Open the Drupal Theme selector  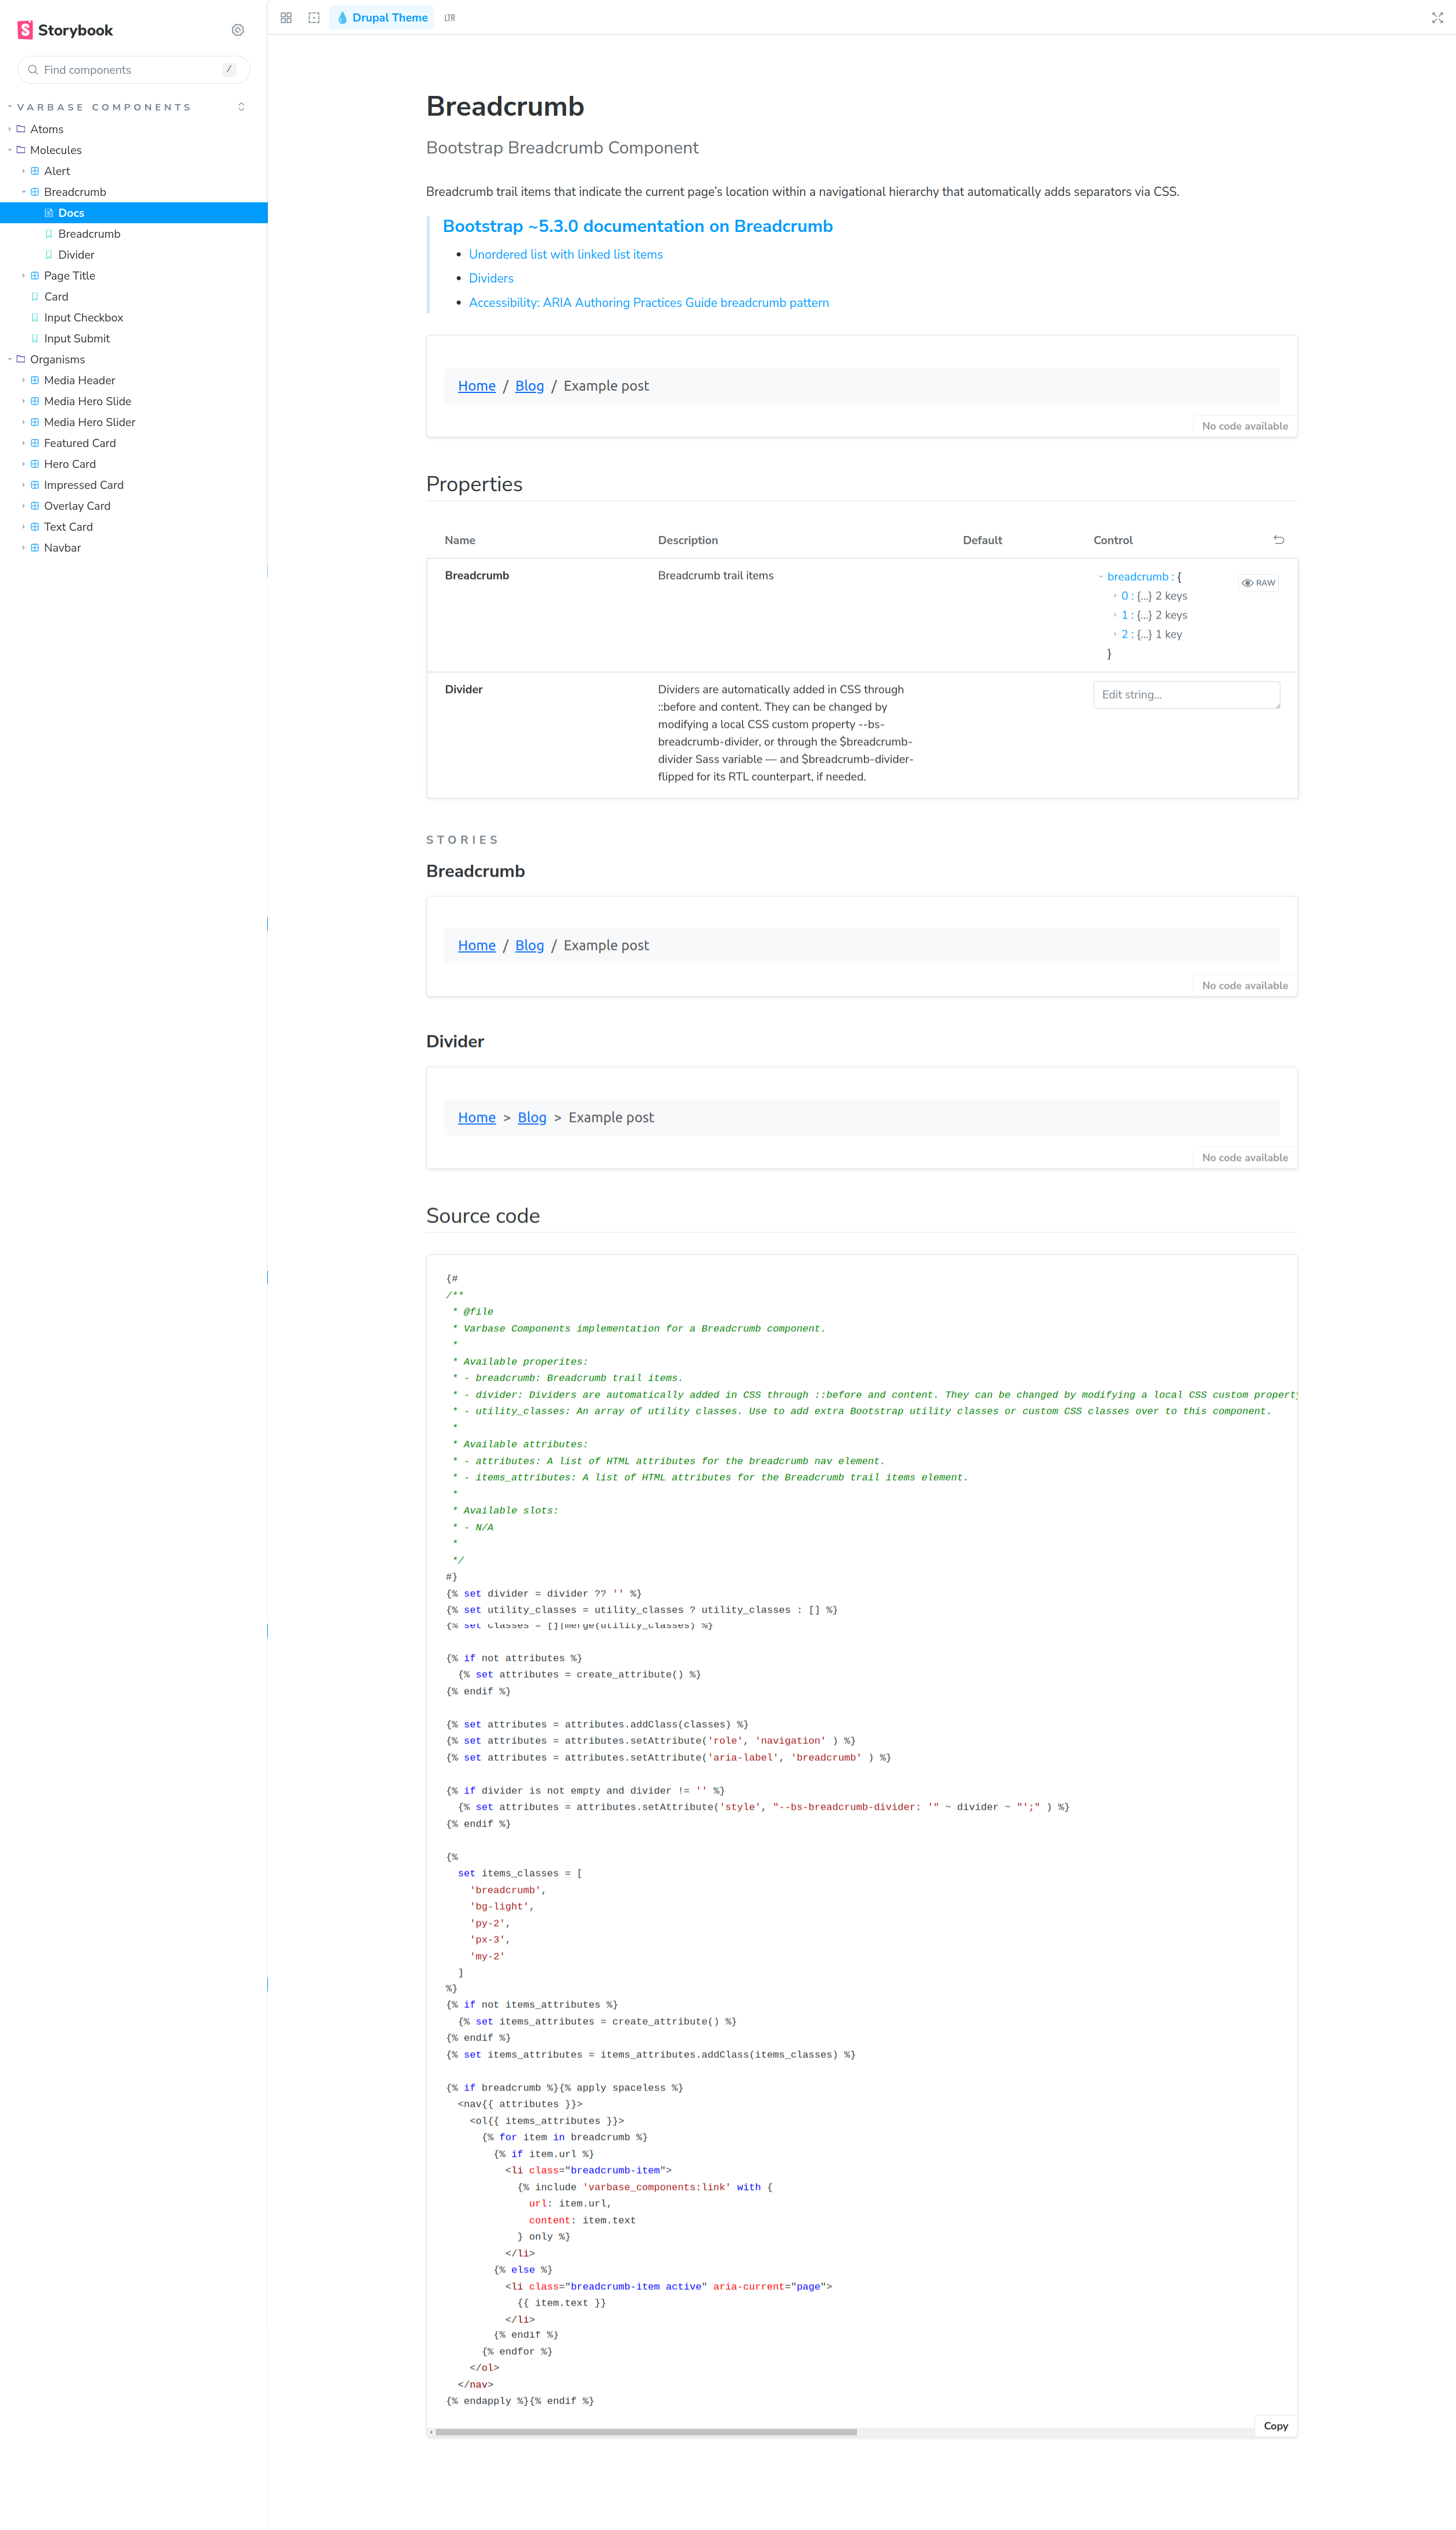(x=382, y=18)
